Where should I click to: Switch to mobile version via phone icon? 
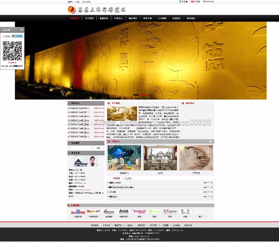(x=184, y=2)
